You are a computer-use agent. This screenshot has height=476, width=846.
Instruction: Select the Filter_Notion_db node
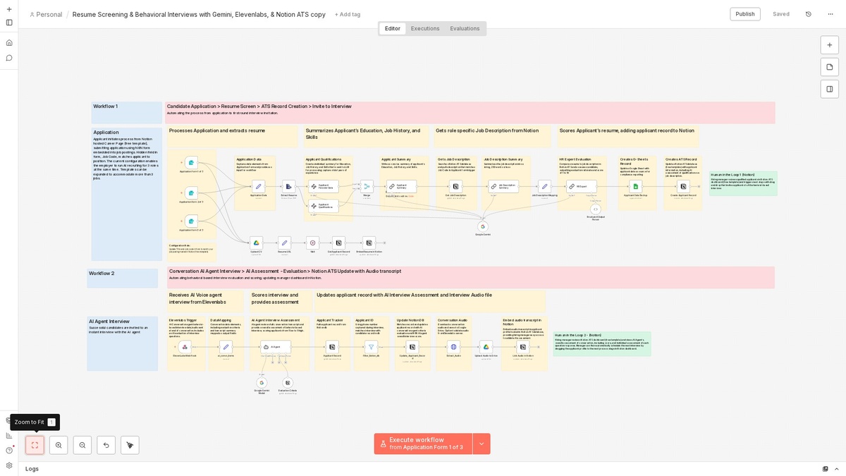point(371,347)
